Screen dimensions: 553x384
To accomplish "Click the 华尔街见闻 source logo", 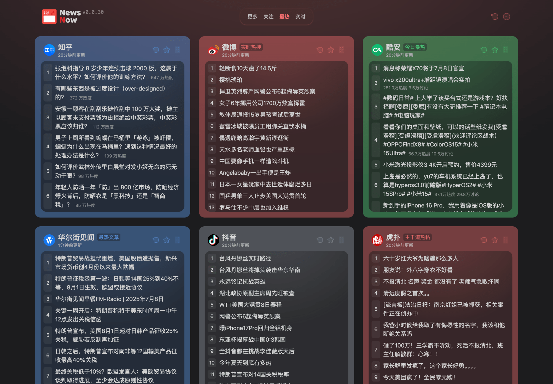I will [49, 240].
